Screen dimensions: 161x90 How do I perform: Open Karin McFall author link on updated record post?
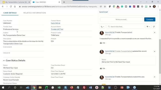point(110,51)
